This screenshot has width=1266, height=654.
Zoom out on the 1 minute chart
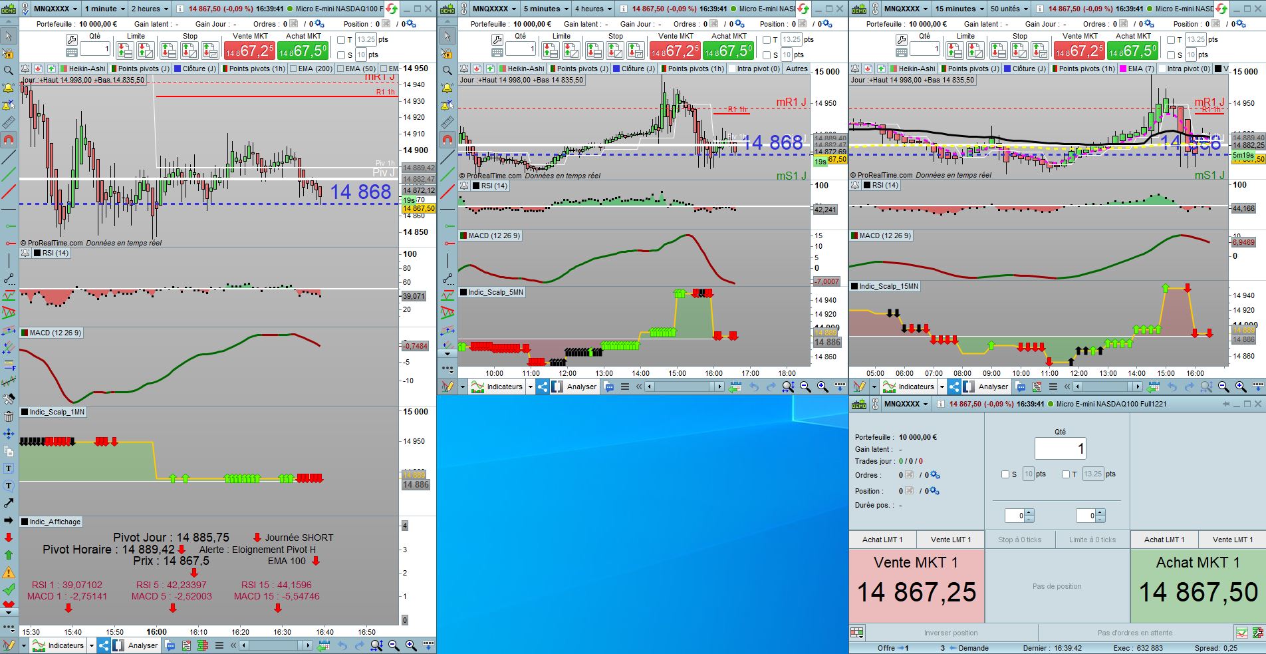(x=394, y=645)
